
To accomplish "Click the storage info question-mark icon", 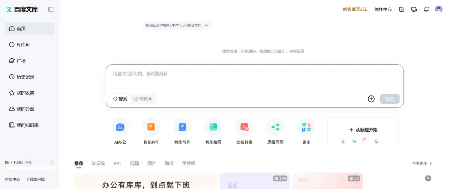I will (52, 162).
